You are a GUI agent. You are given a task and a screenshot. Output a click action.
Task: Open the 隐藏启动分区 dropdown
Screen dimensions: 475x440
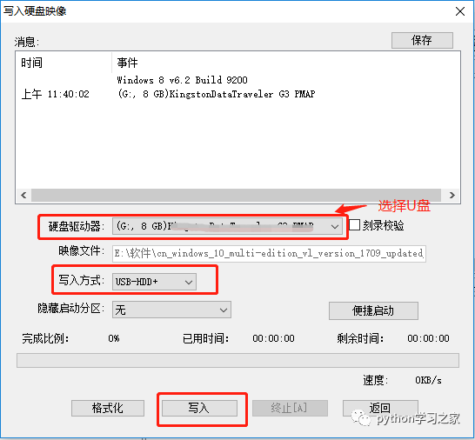(171, 310)
